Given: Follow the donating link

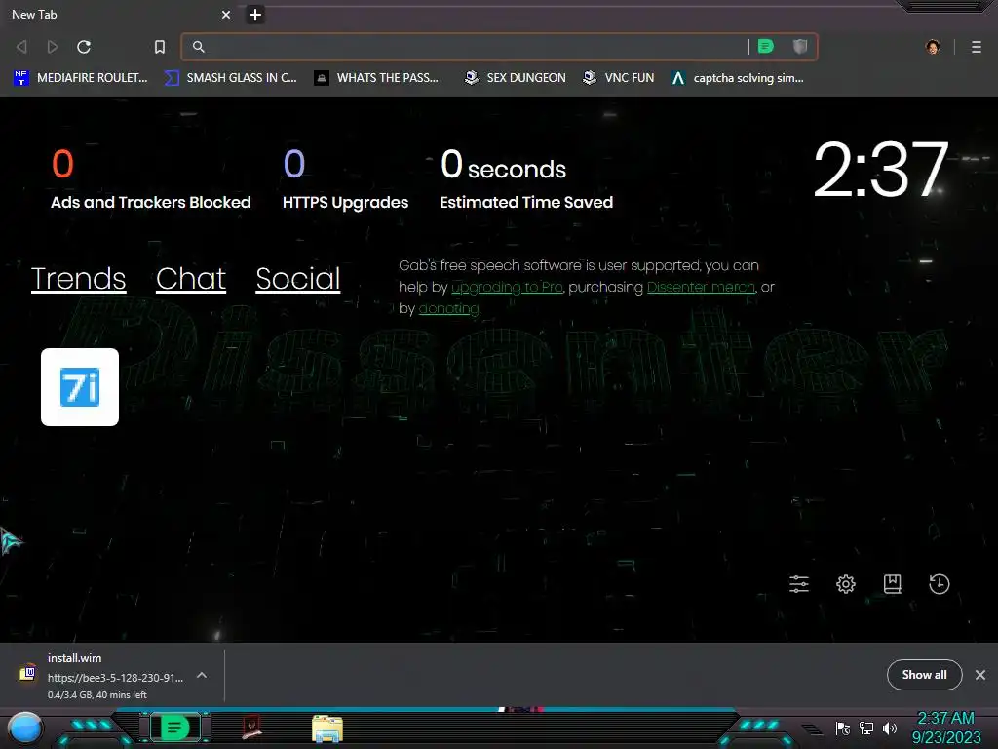Looking at the screenshot, I should (x=448, y=308).
